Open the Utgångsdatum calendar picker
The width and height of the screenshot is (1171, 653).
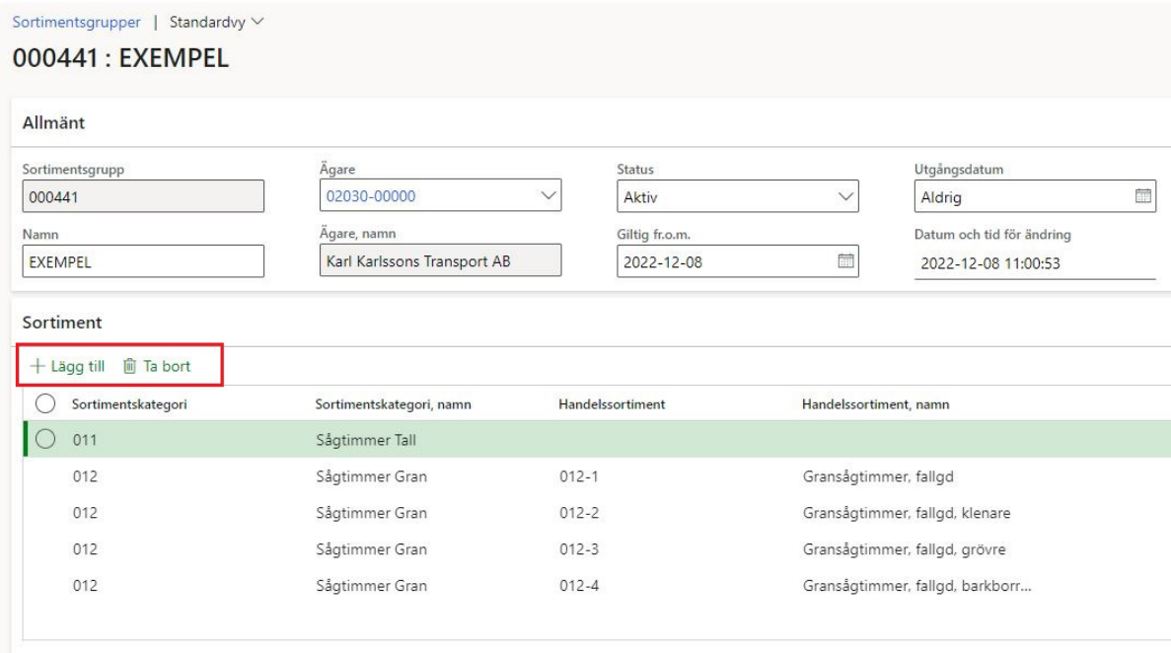point(1141,196)
